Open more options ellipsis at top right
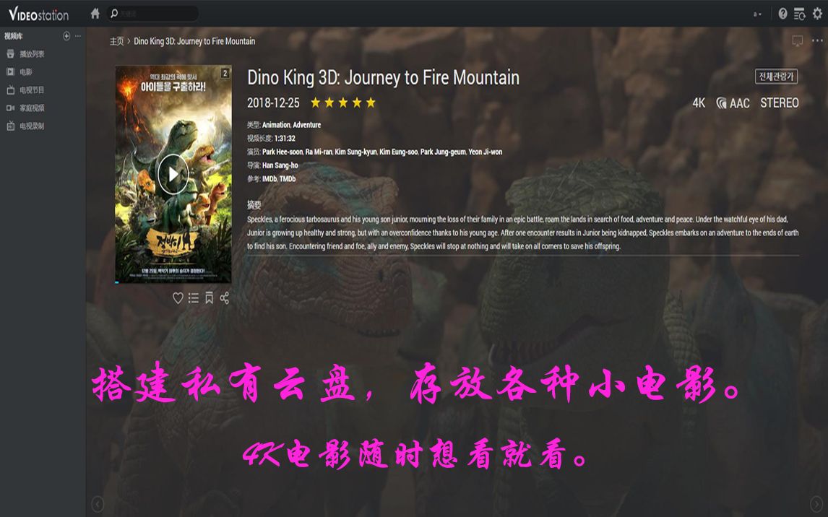 pos(817,40)
